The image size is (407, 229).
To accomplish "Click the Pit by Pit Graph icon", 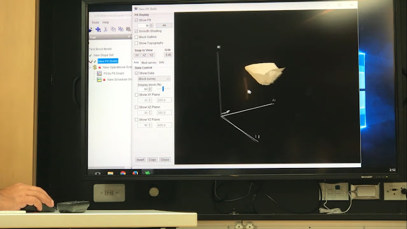I will (x=99, y=74).
